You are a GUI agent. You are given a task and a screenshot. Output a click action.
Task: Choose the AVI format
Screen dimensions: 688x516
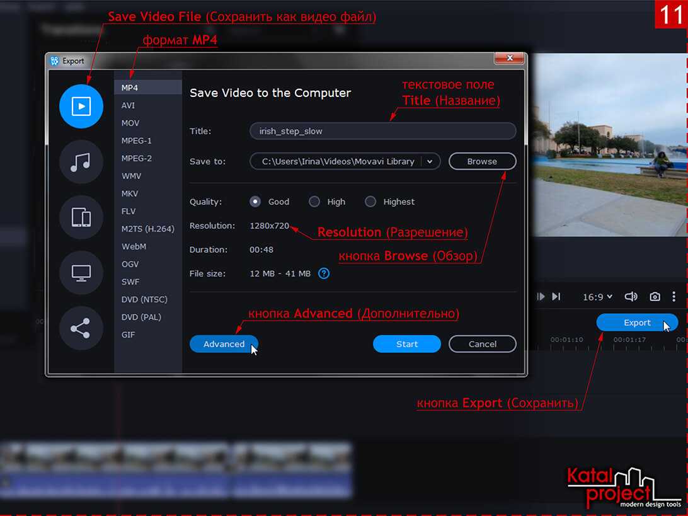click(x=129, y=105)
